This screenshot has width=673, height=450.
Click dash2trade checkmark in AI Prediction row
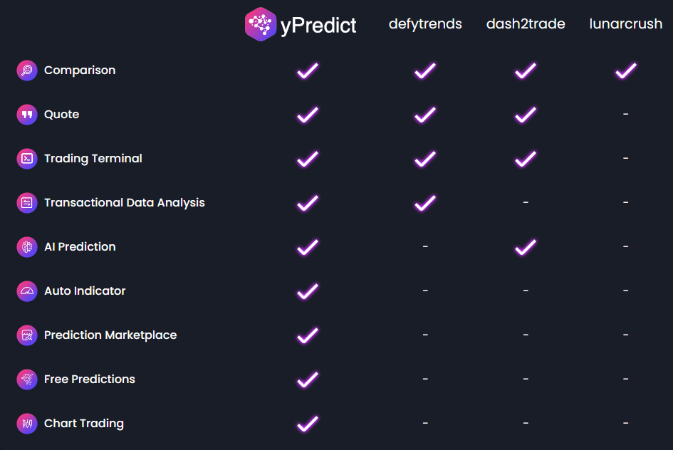click(526, 247)
